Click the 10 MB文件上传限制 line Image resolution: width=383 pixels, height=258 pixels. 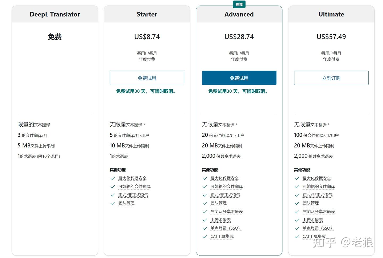(129, 146)
